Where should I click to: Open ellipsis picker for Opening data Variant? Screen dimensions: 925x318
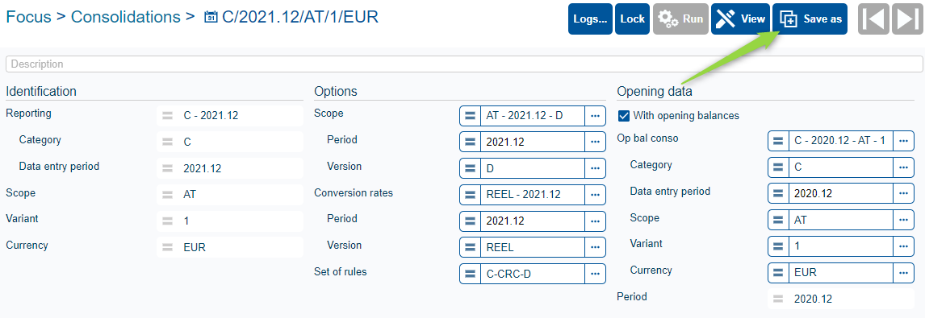point(903,246)
